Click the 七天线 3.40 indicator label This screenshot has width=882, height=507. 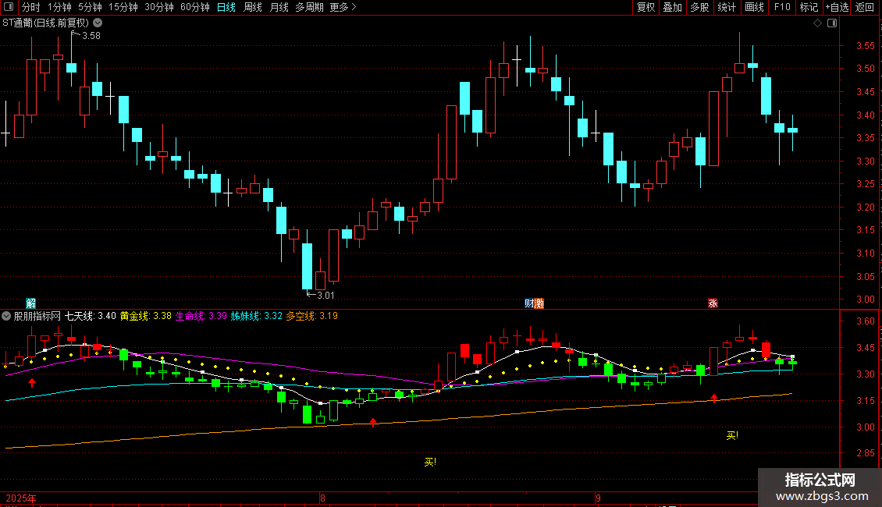[91, 316]
